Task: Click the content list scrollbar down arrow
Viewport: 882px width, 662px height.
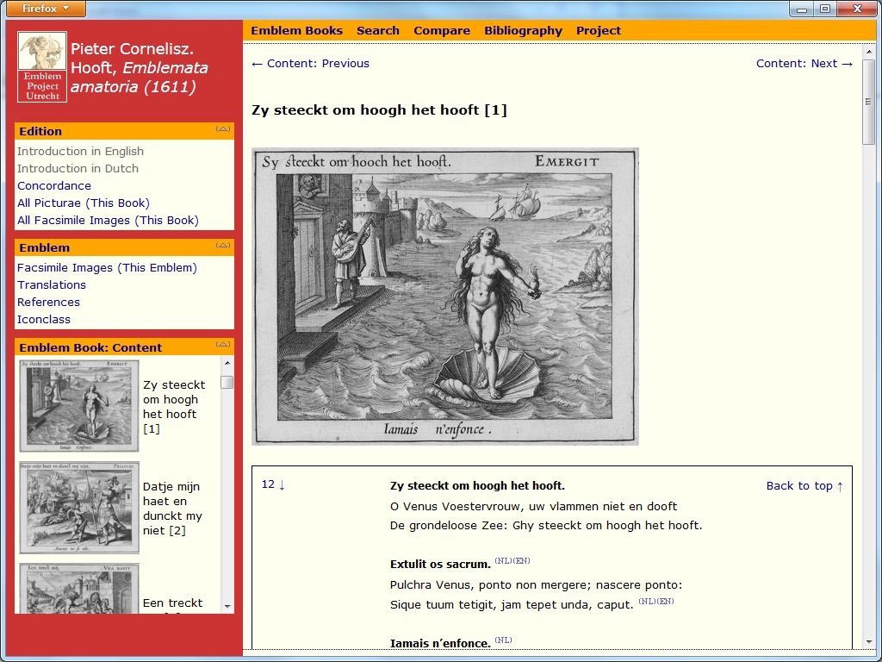Action: (227, 607)
